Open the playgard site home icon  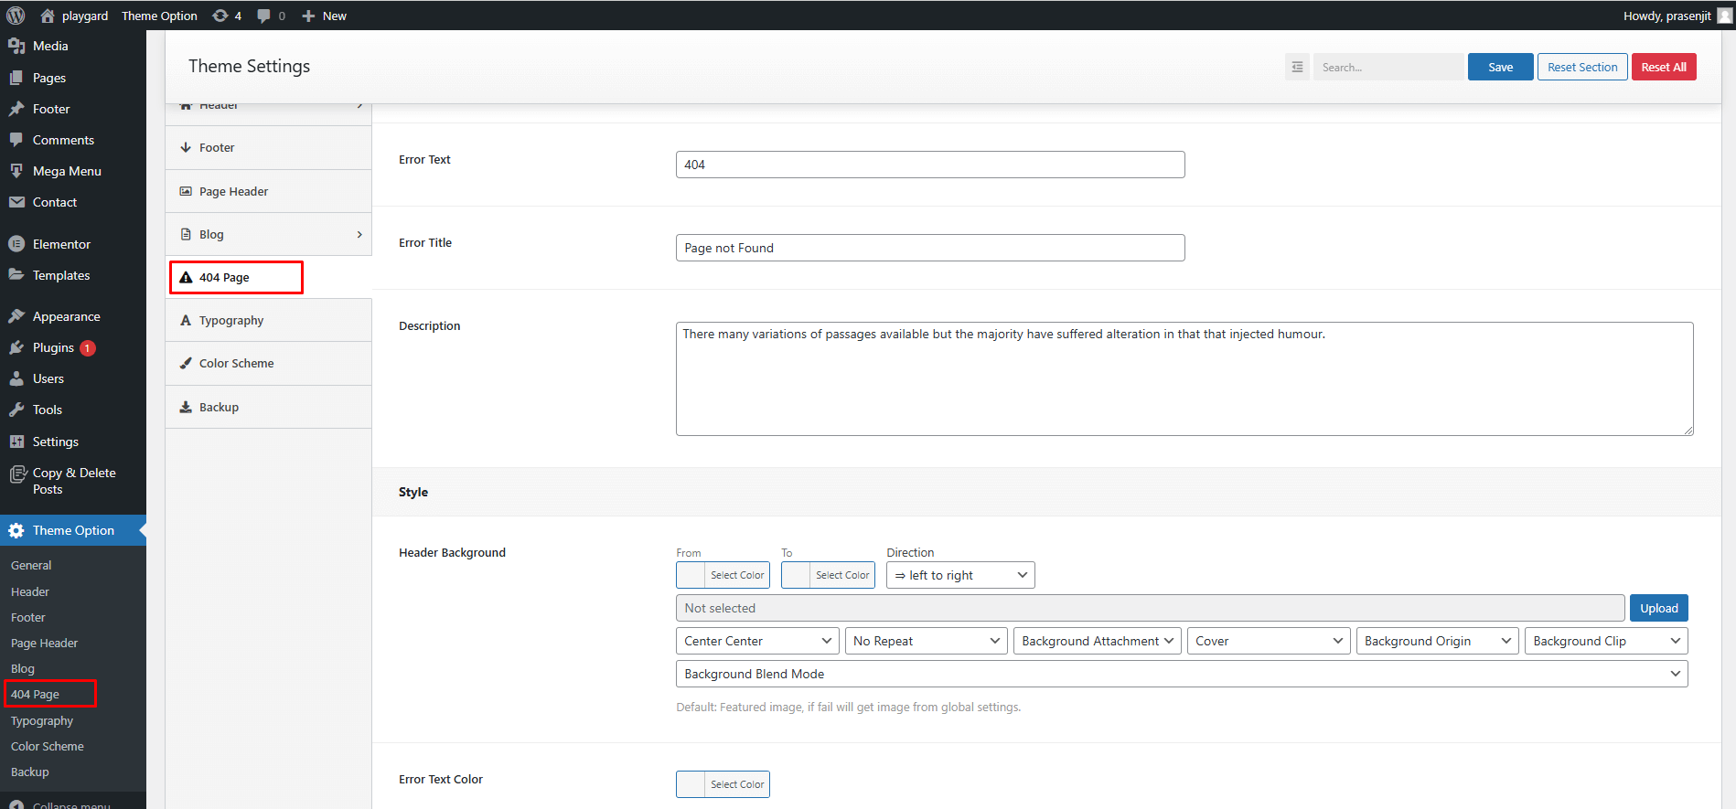click(48, 16)
